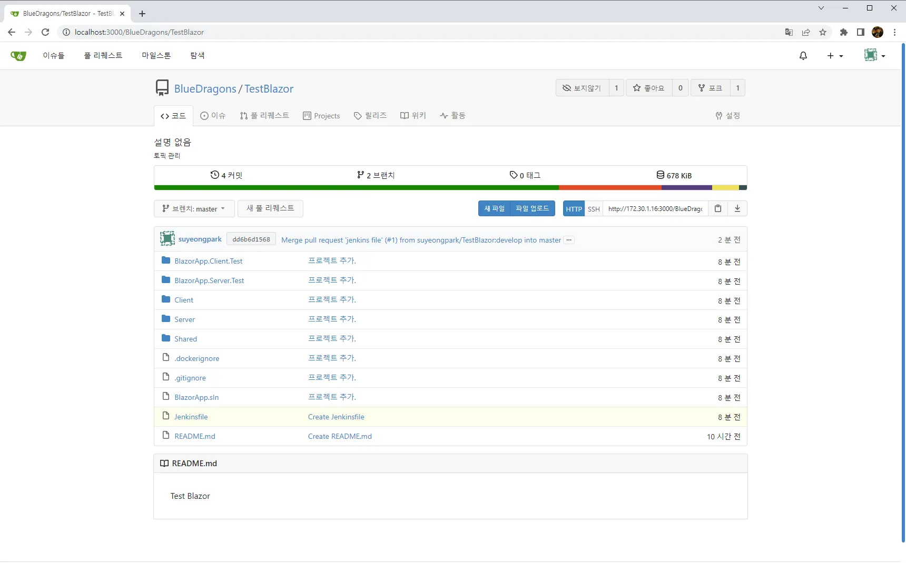Open the Jenkinsfile file link
The height and width of the screenshot is (563, 906).
pyautogui.click(x=191, y=417)
